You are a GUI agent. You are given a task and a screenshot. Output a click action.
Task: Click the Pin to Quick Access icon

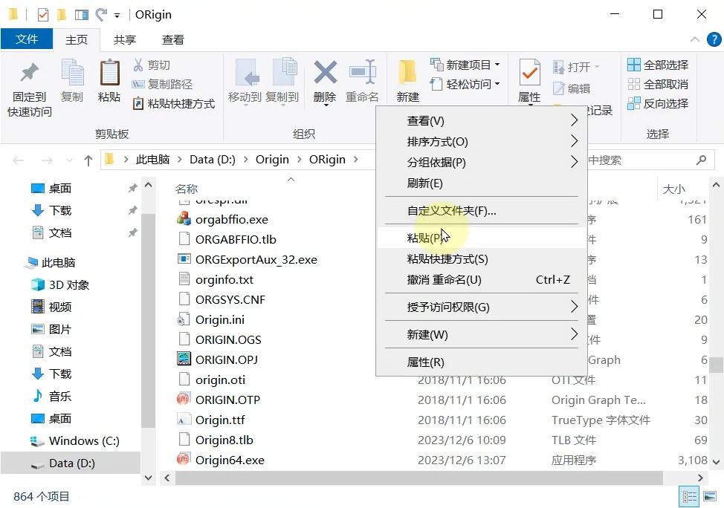point(29,74)
